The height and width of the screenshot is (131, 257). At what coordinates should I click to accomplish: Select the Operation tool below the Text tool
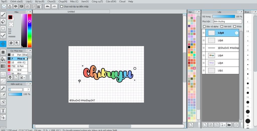click(3, 117)
